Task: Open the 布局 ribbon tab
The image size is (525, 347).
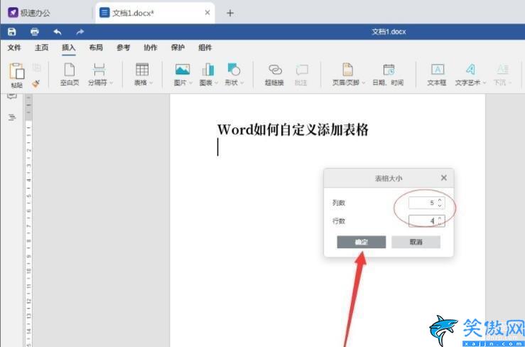Action: coord(96,48)
